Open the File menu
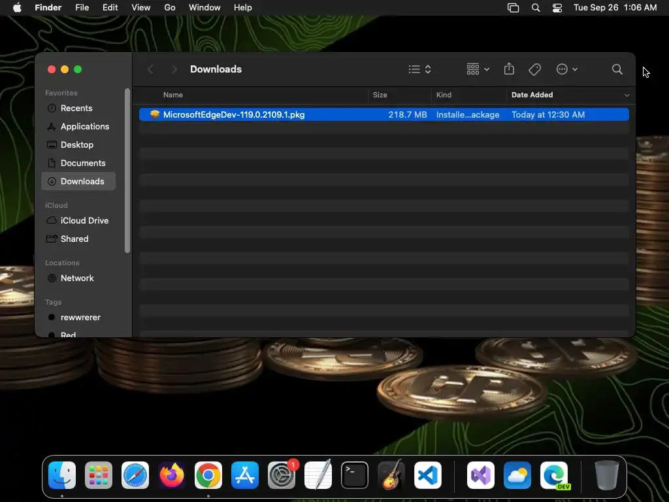 [x=82, y=8]
